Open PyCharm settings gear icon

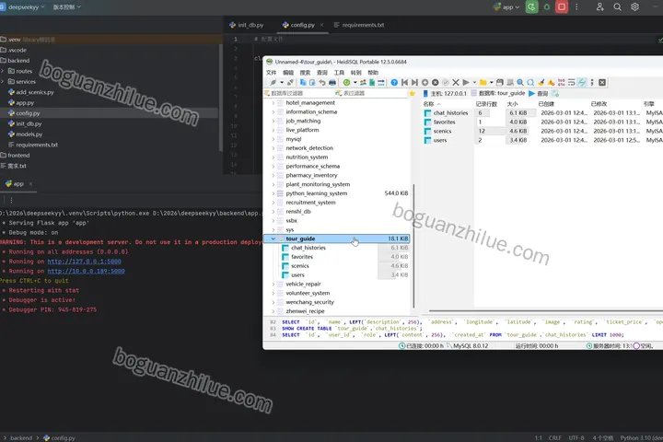(634, 6)
